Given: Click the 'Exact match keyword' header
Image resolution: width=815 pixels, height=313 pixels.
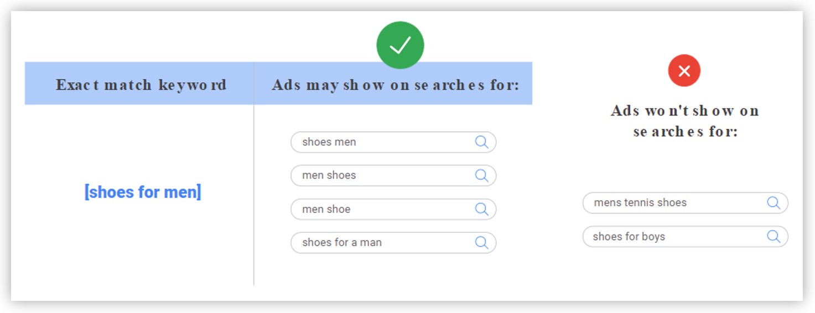Looking at the screenshot, I should point(141,85).
